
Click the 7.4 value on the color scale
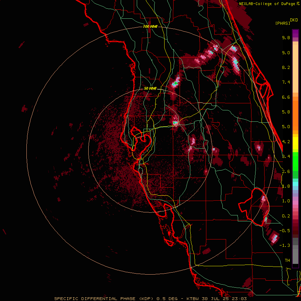pyautogui.click(x=286, y=82)
